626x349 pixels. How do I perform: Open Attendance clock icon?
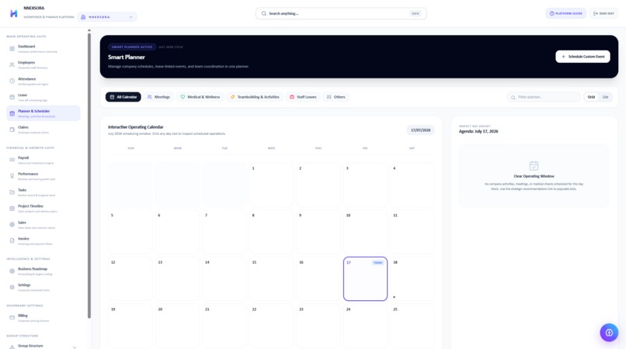[12, 81]
